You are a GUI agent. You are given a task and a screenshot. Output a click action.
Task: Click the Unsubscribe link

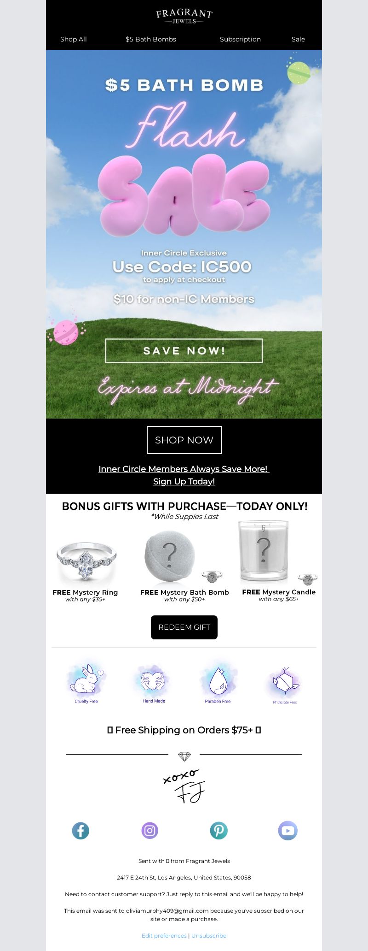point(209,935)
